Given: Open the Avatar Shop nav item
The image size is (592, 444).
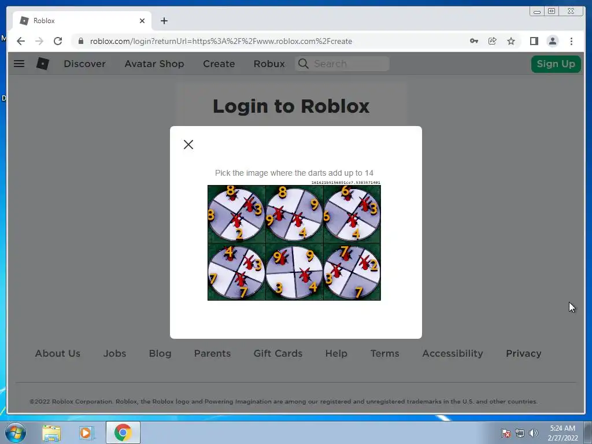Looking at the screenshot, I should (x=154, y=64).
